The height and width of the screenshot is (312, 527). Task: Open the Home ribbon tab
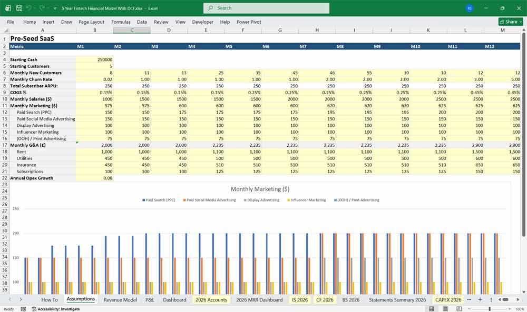(x=30, y=22)
